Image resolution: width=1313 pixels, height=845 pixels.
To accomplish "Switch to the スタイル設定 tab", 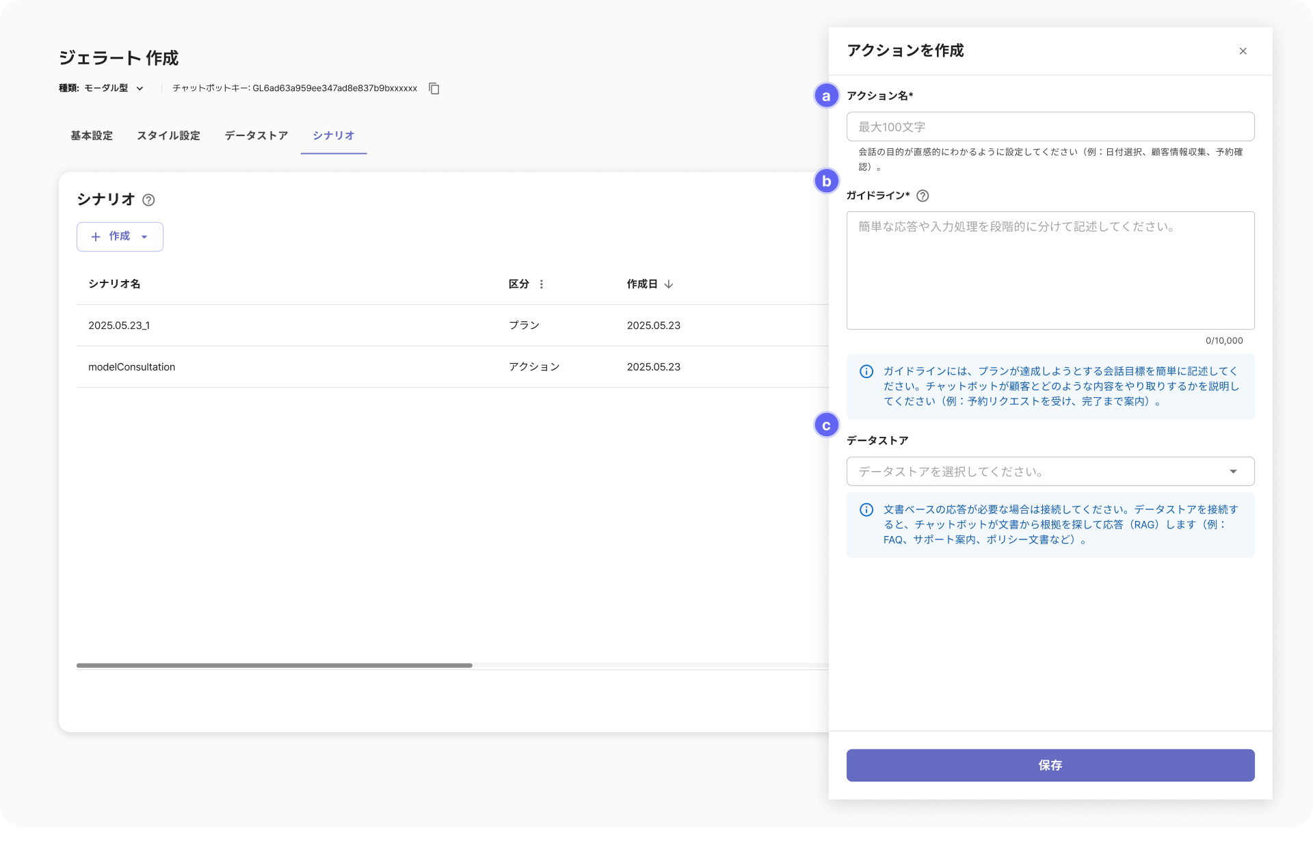I will [168, 135].
